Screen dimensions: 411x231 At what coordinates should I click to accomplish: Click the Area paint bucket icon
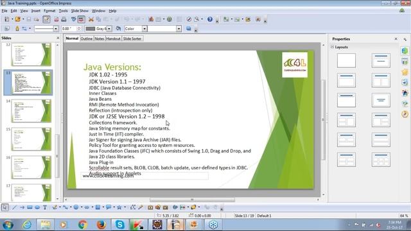coord(118,28)
